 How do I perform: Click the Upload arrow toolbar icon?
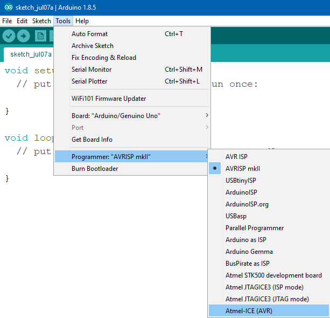point(23,36)
